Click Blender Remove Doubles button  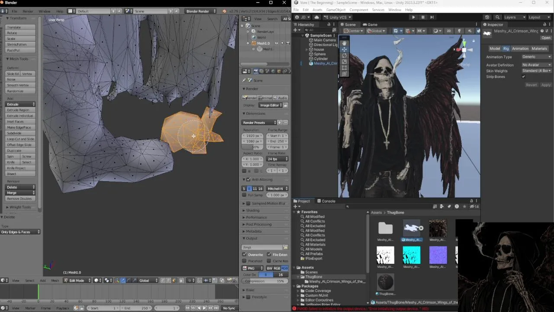pyautogui.click(x=20, y=198)
